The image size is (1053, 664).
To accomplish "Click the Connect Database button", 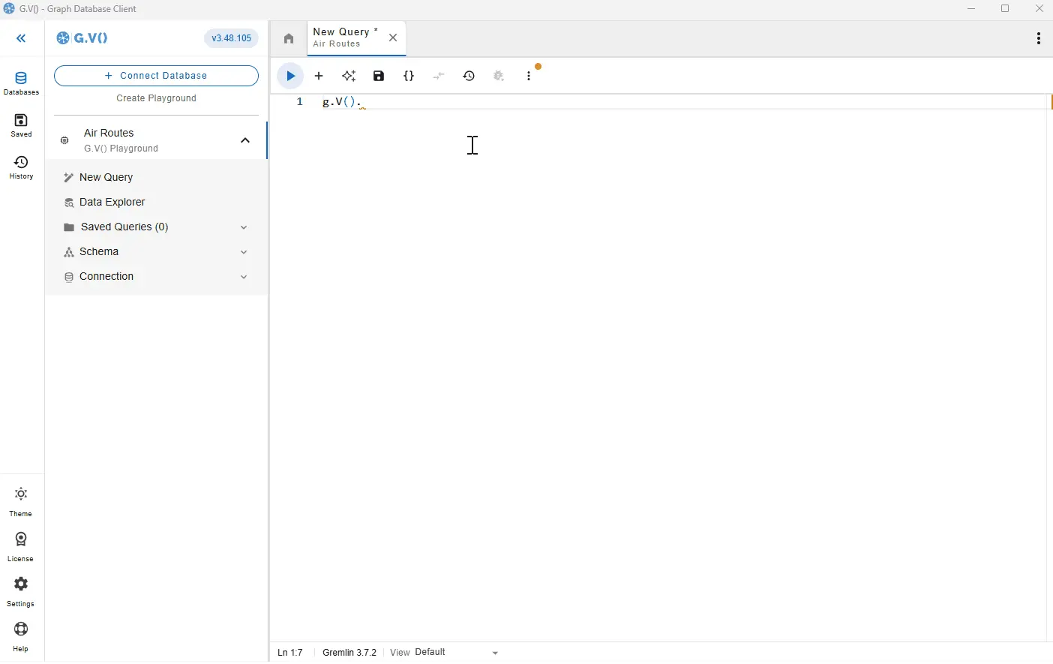I will point(156,75).
